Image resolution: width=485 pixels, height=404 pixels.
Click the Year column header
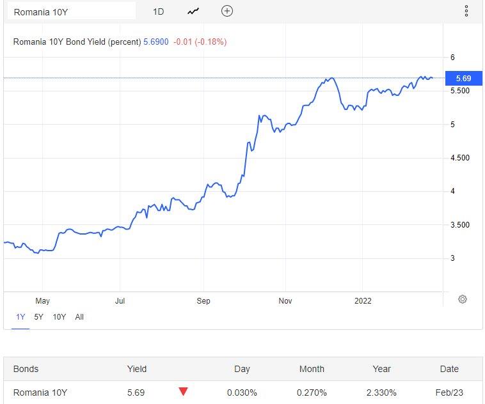click(x=382, y=369)
